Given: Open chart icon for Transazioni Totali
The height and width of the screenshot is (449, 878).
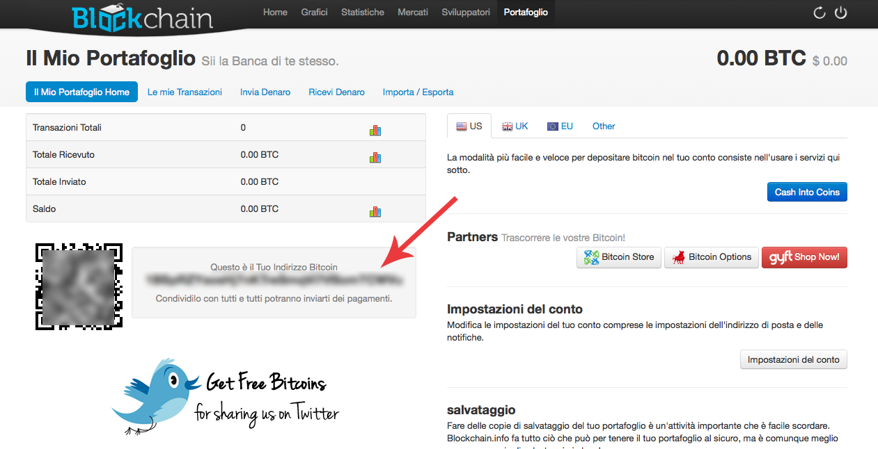Looking at the screenshot, I should 375,130.
